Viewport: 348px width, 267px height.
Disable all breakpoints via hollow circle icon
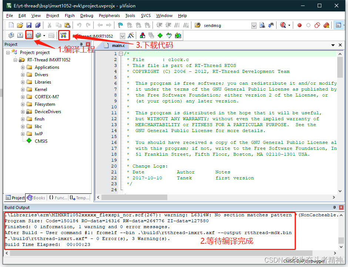pyautogui.click(x=308, y=25)
